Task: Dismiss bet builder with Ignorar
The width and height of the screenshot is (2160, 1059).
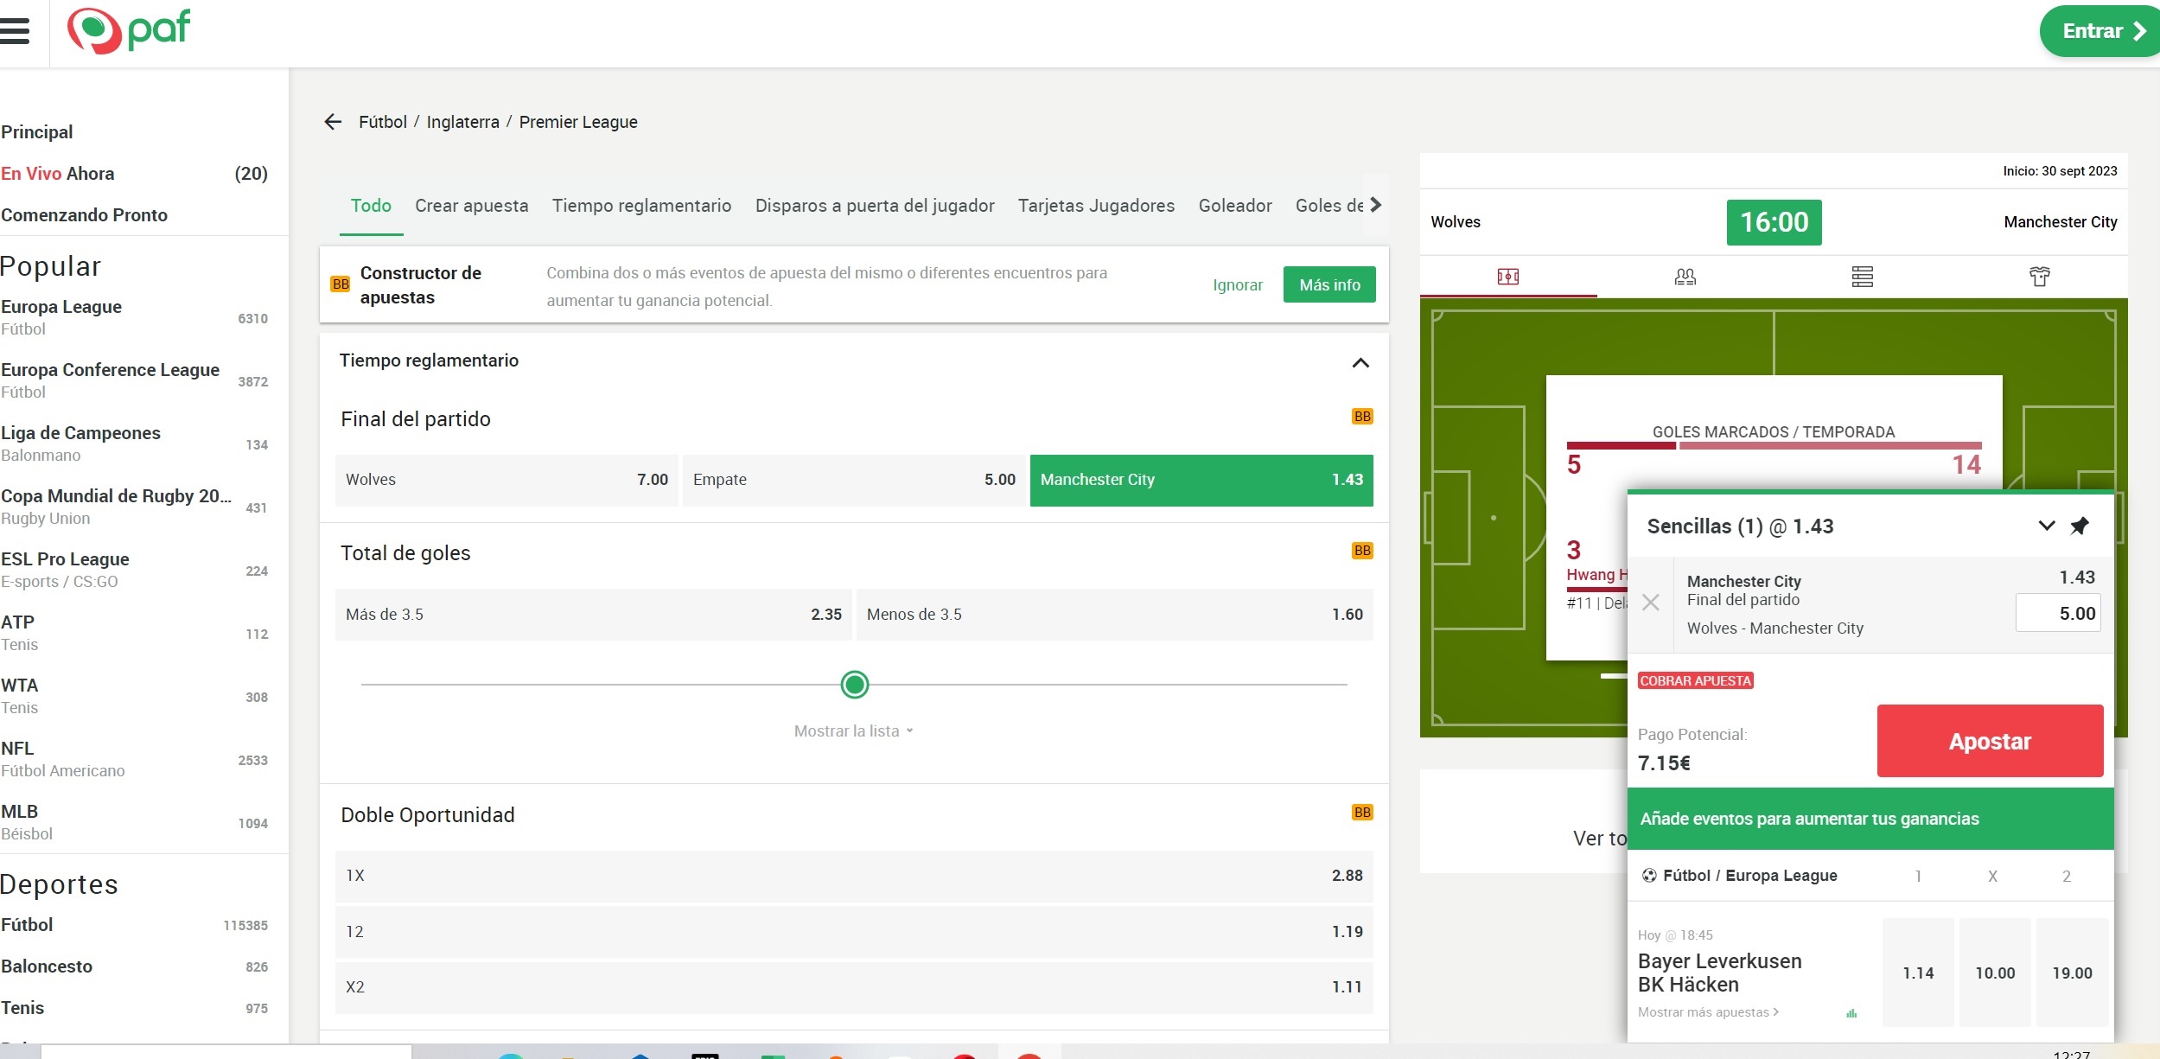Action: point(1238,285)
